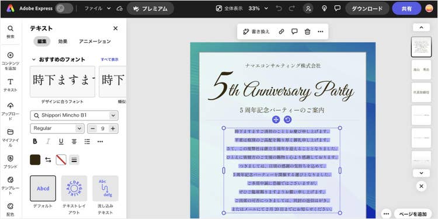
Task: Click the 全体表示 fit view button
Action: pos(229,8)
